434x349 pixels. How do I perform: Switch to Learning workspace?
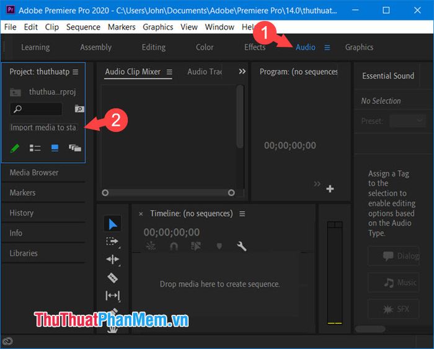tap(35, 47)
